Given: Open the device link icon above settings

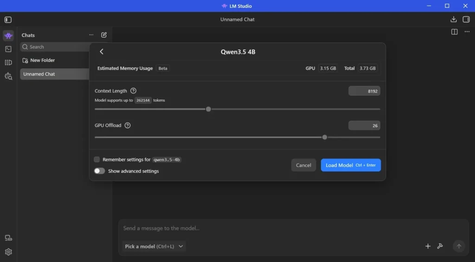Looking at the screenshot, I should coord(8,238).
